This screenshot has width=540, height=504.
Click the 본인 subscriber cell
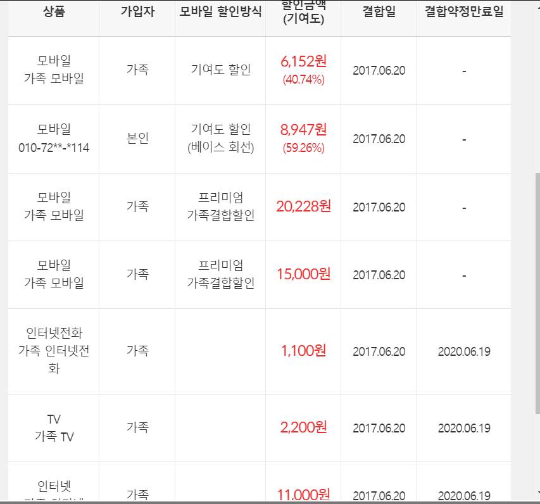coord(137,139)
